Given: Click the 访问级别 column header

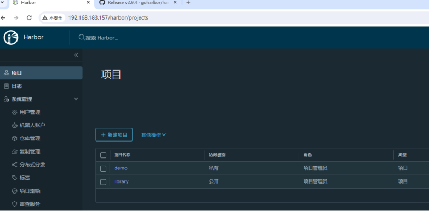Looking at the screenshot, I should pos(217,155).
